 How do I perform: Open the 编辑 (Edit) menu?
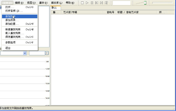pos(19,3)
